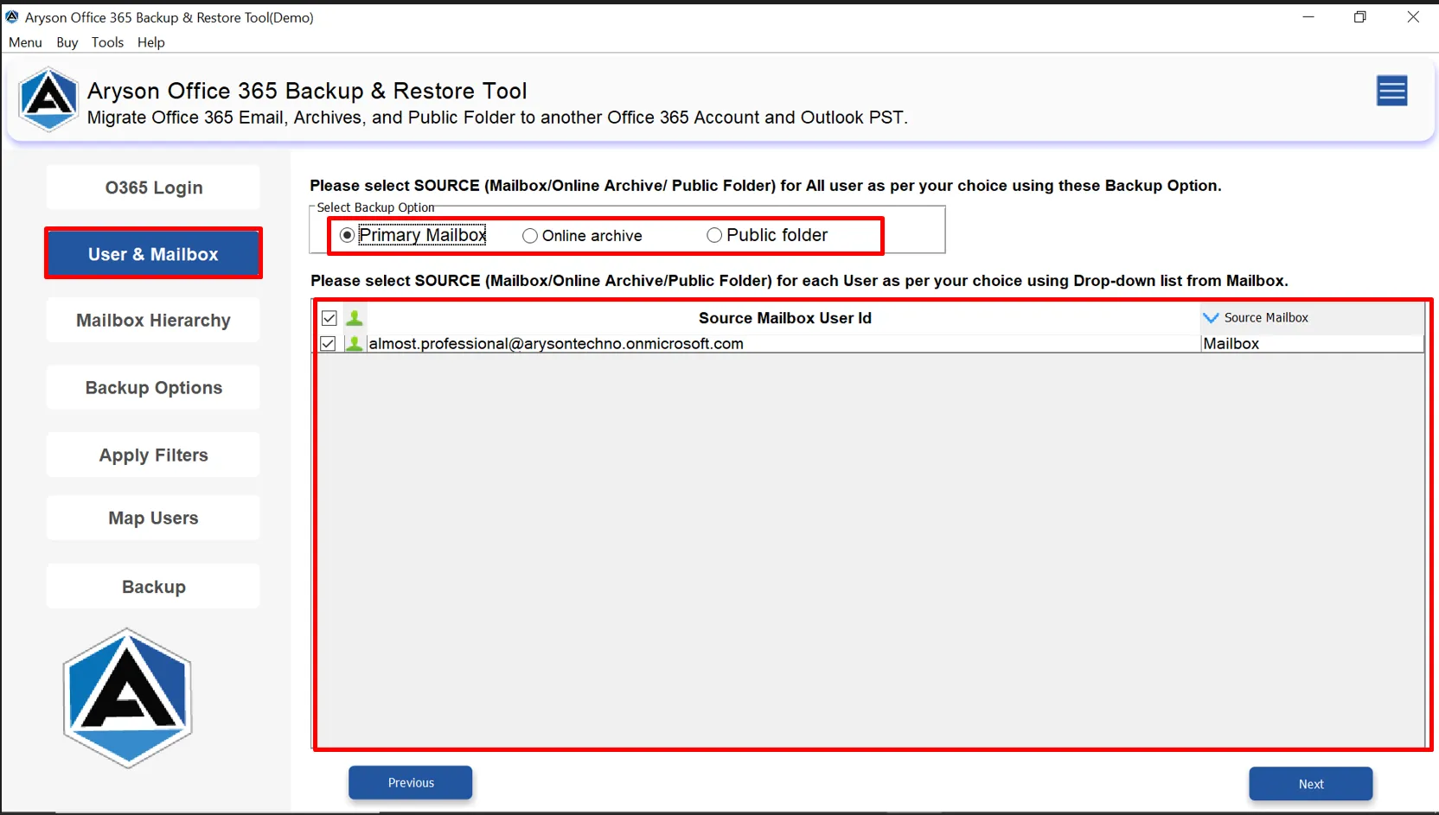Click the Aryson logo beside the tool name banner
Viewport: 1439px width, 815px height.
[48, 99]
